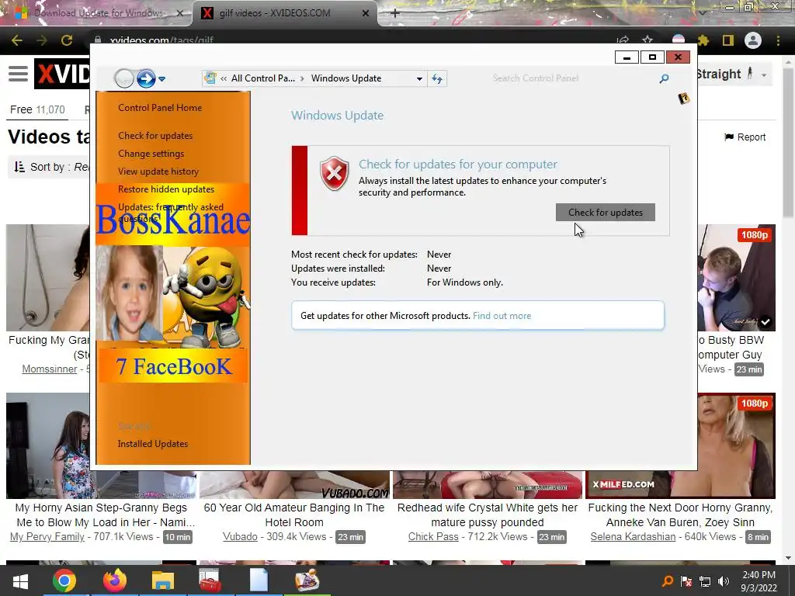
Task: Go back in Chrome browser
Action: (17, 40)
